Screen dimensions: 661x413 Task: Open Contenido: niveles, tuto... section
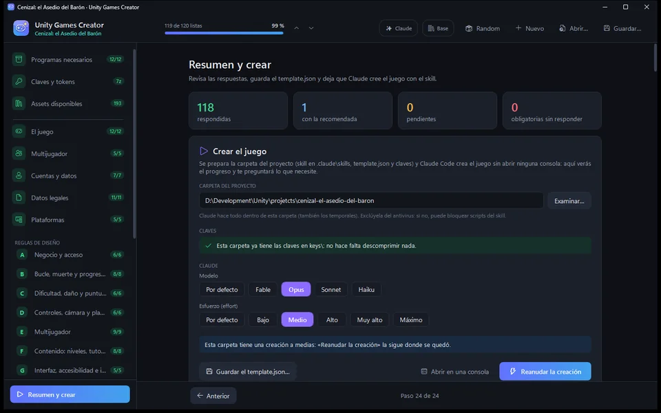[x=70, y=351]
